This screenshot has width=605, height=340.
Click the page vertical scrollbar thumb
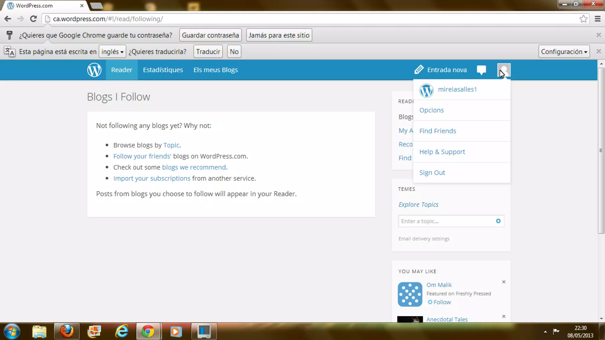tap(601, 151)
